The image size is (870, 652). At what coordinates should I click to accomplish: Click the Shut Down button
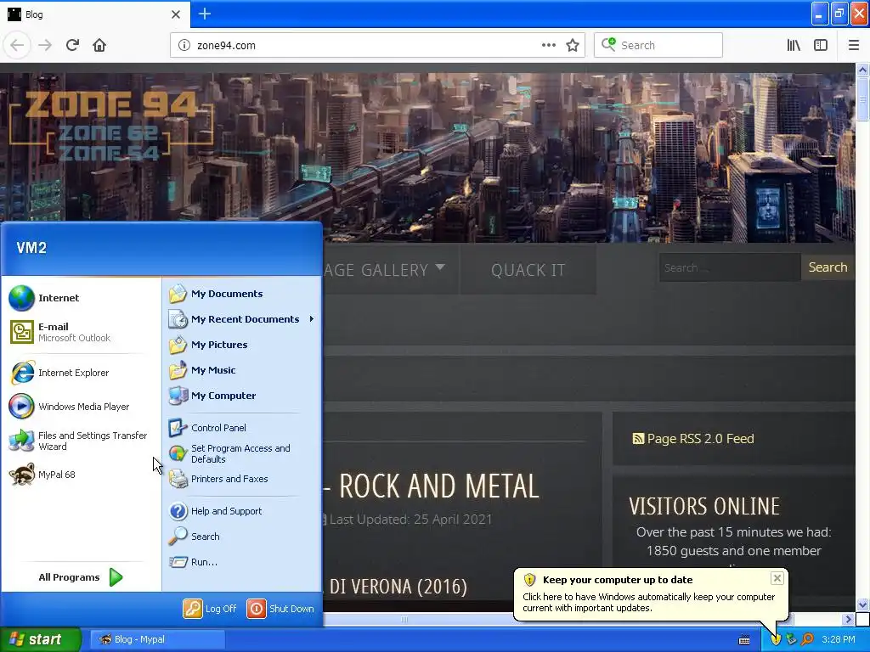tap(280, 609)
